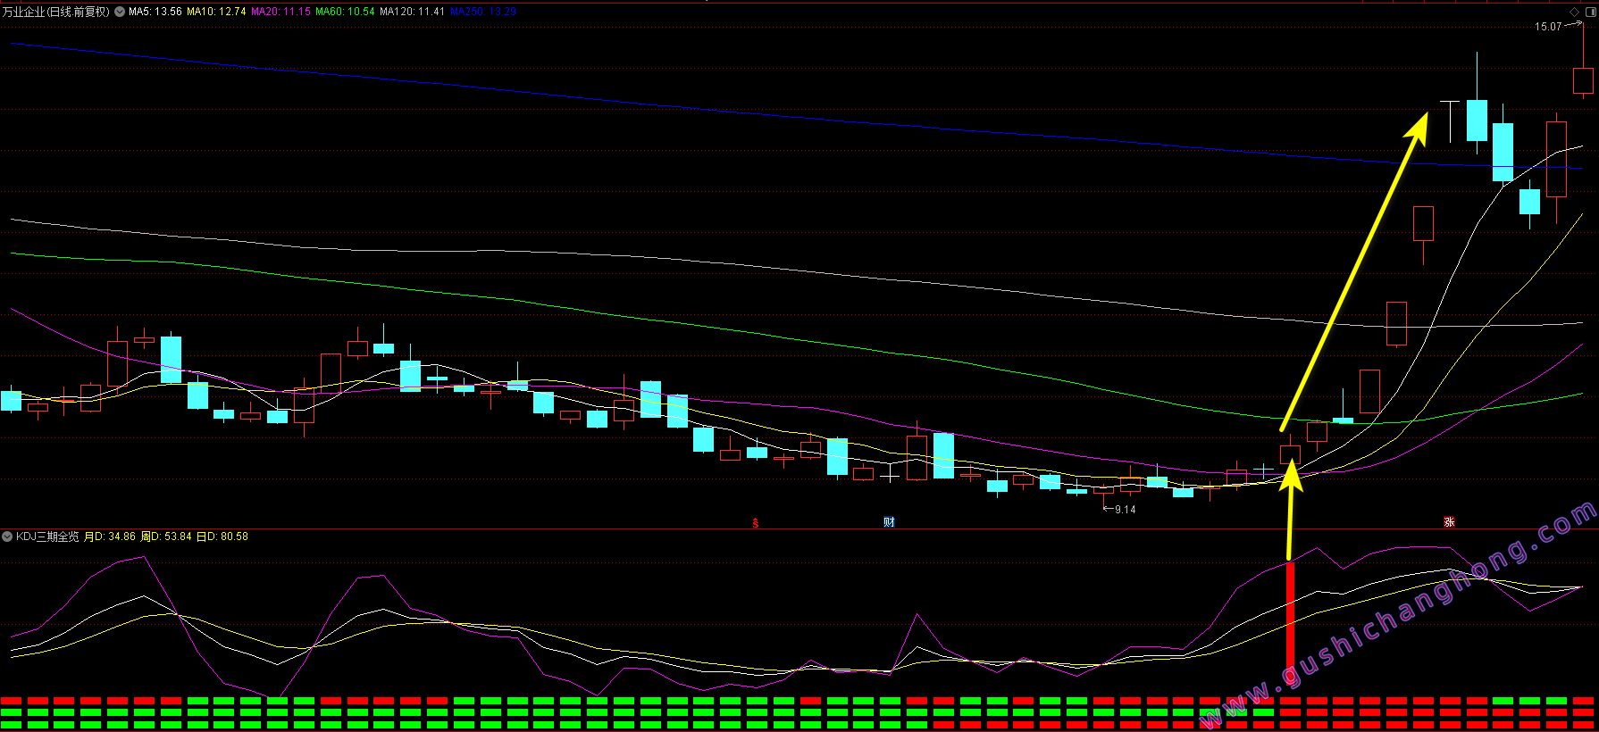Click the blue 财 marker on the chart
The image size is (1599, 732).
[x=889, y=522]
